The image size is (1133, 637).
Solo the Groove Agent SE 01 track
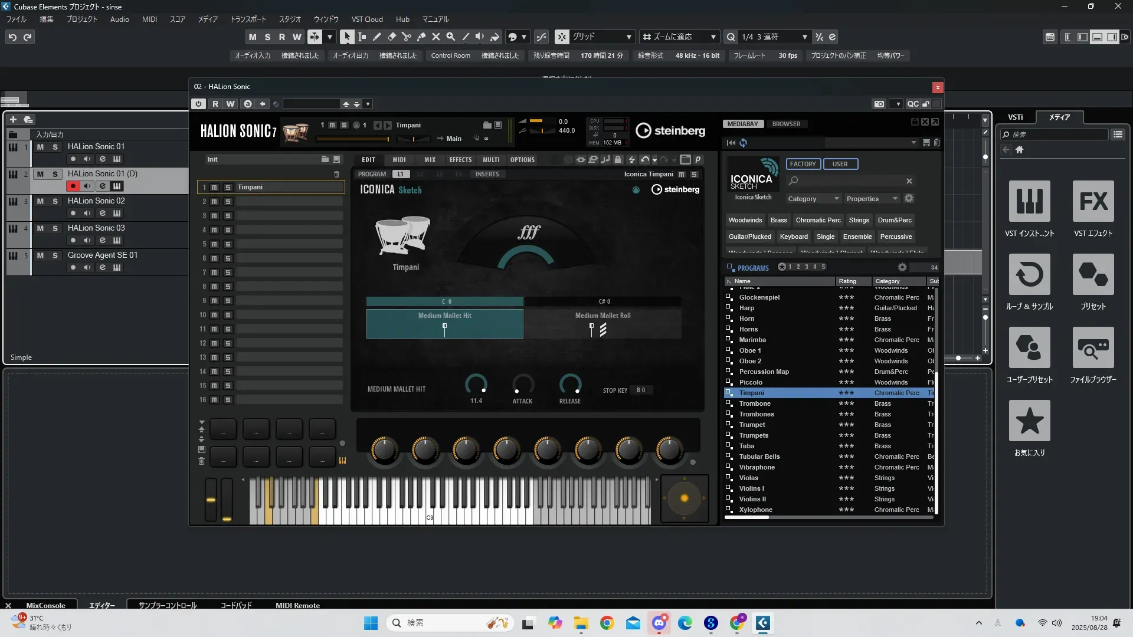55,255
